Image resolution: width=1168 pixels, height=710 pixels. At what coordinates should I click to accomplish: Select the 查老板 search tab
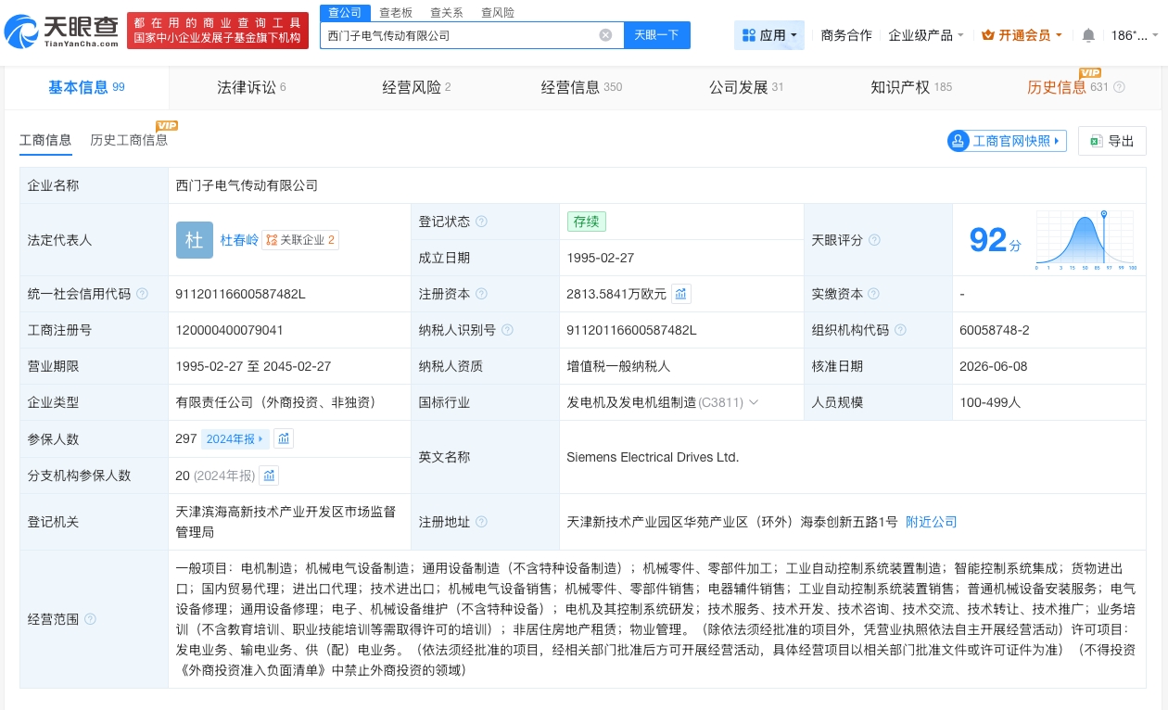click(x=396, y=13)
